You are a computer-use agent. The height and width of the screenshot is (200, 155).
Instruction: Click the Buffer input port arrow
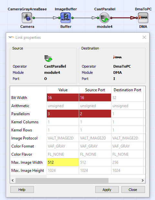(56, 18)
